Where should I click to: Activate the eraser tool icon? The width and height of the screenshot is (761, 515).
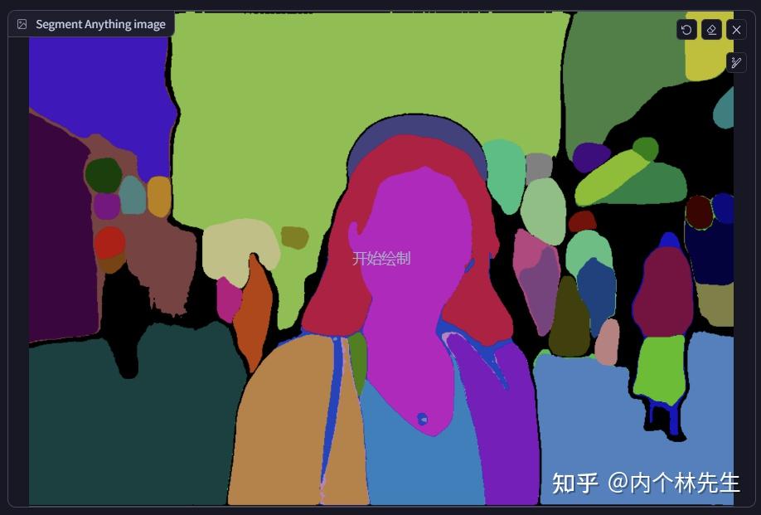click(x=711, y=30)
